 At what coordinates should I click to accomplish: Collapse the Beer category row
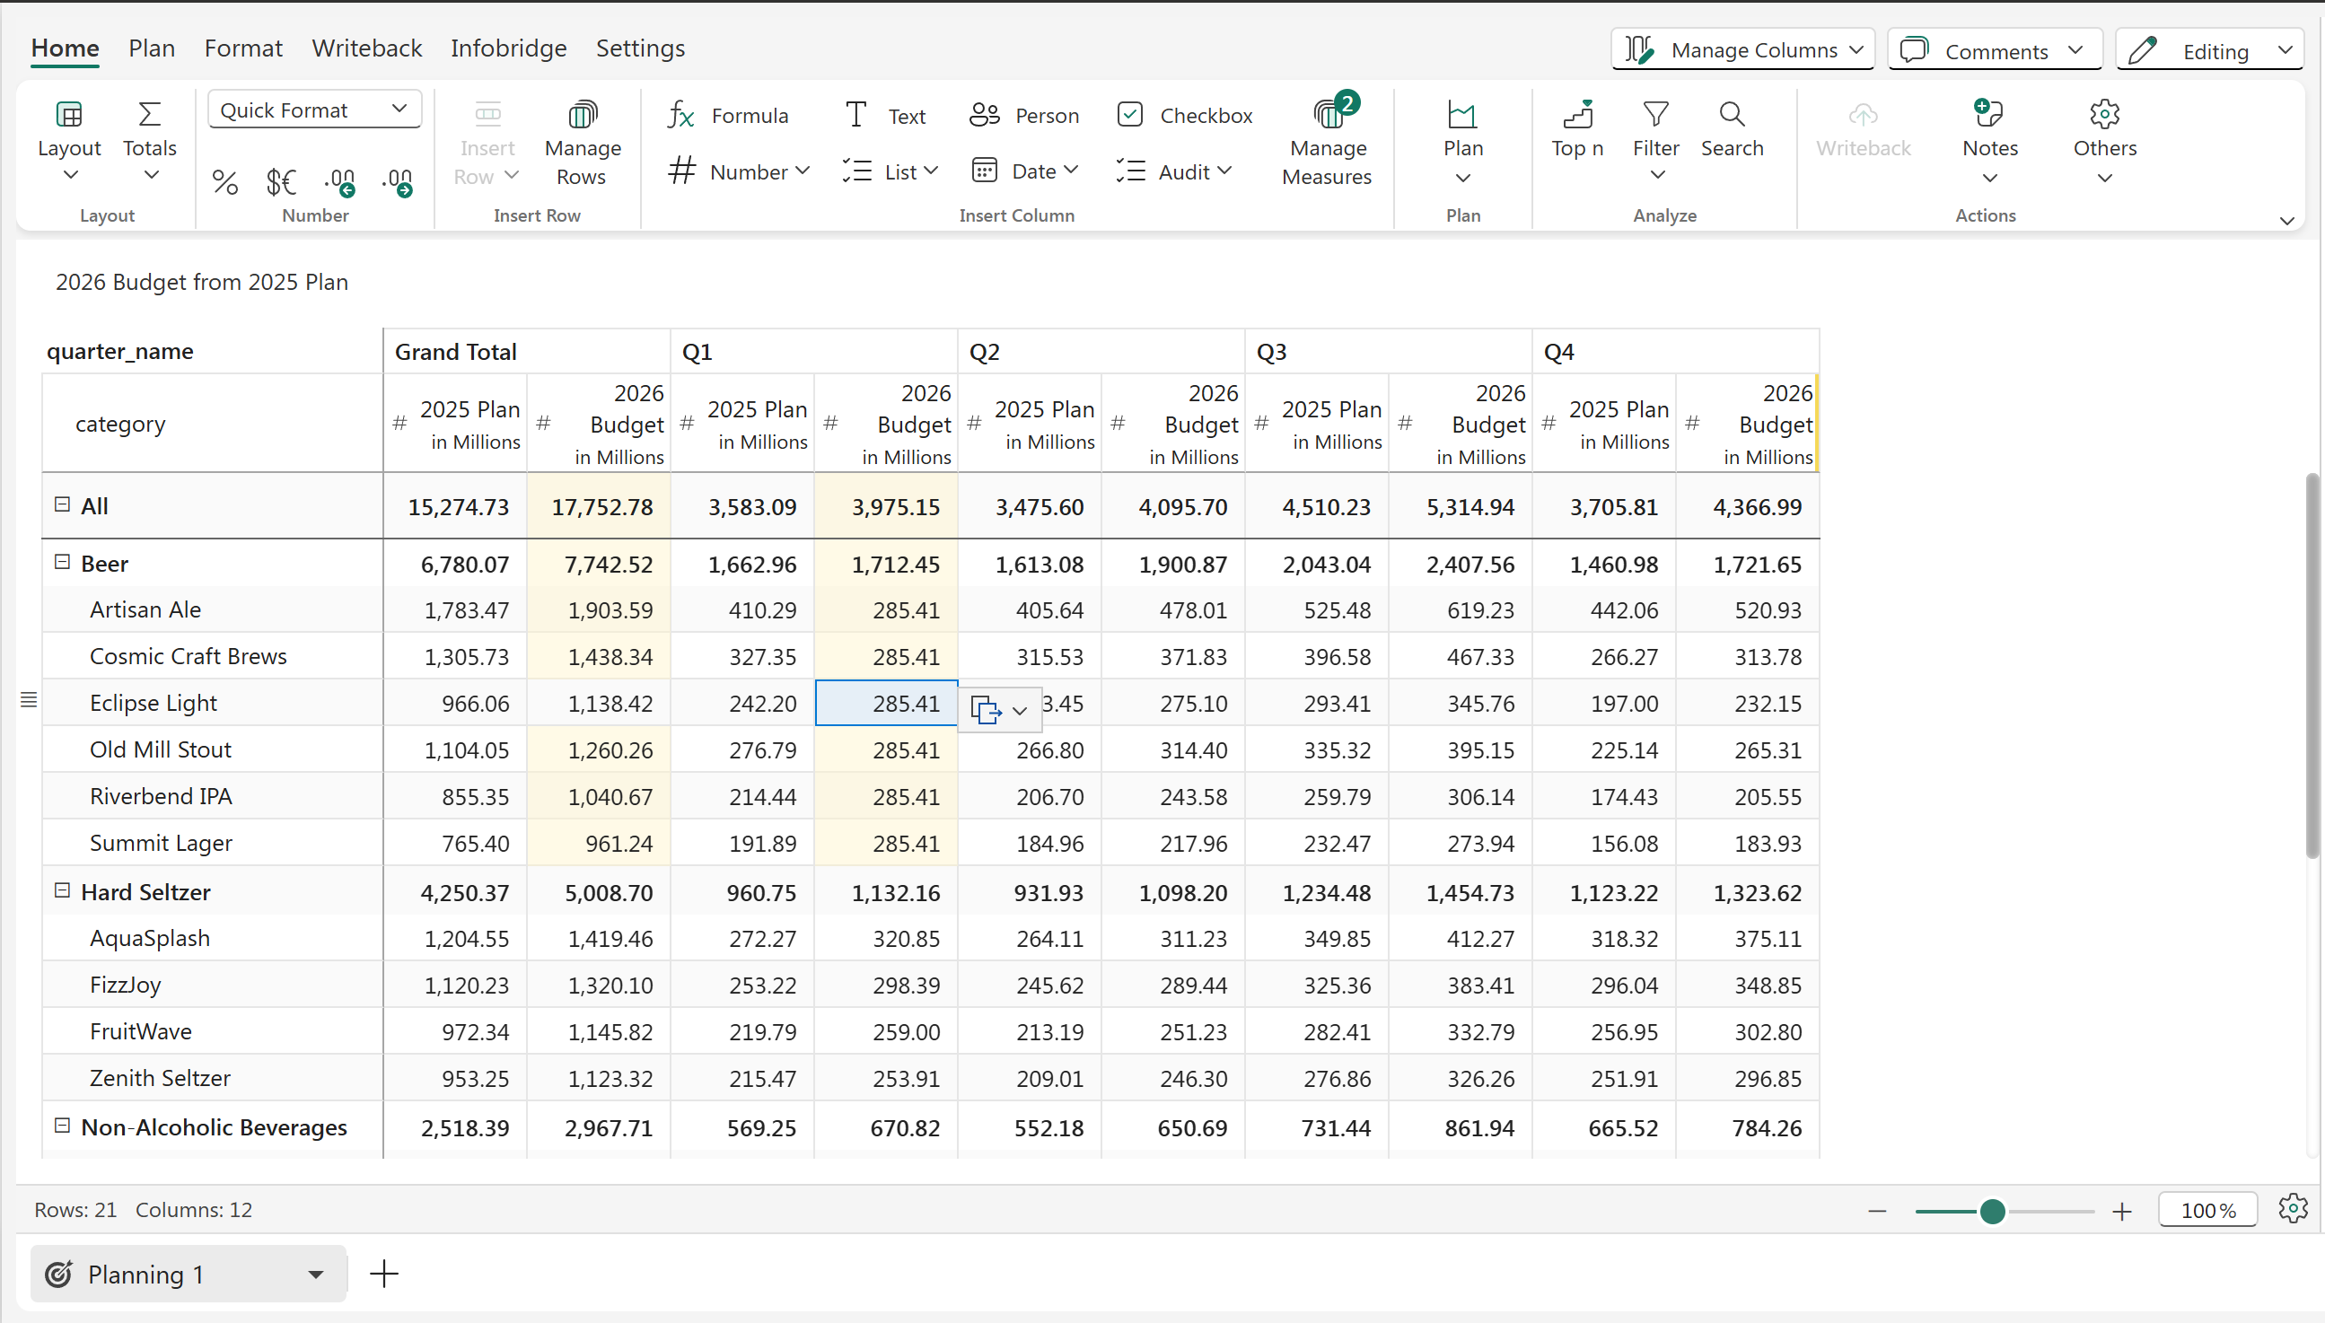62,563
